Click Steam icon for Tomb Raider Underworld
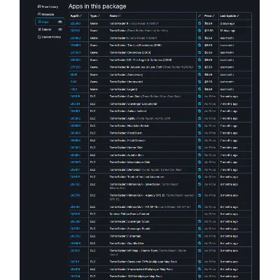The height and width of the screenshot is (280, 280). (199, 82)
